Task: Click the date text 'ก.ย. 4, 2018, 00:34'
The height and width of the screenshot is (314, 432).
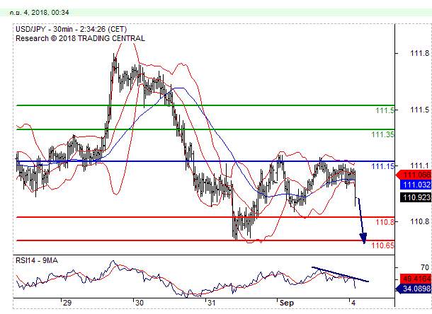Action: click(x=39, y=13)
